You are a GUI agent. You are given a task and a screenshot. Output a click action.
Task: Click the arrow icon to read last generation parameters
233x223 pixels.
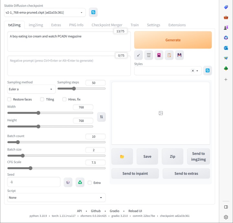click(139, 55)
